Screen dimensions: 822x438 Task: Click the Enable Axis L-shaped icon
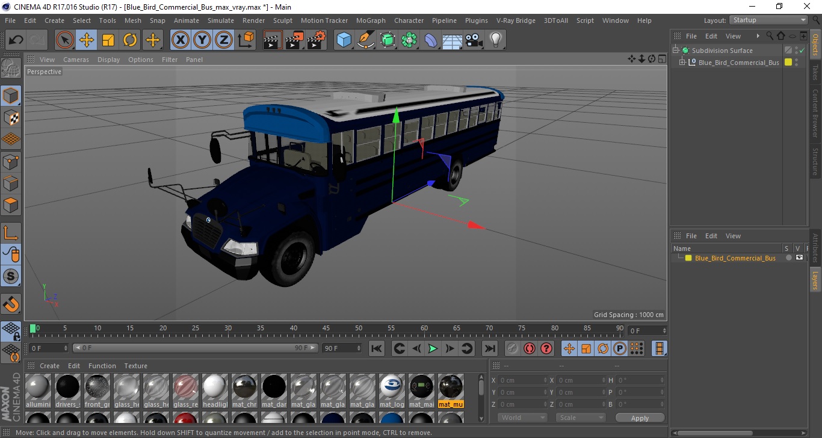pos(11,232)
